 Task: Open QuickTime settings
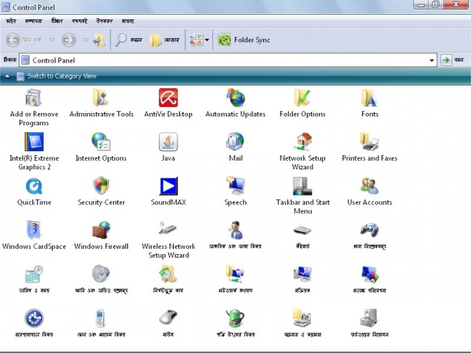coord(34,192)
